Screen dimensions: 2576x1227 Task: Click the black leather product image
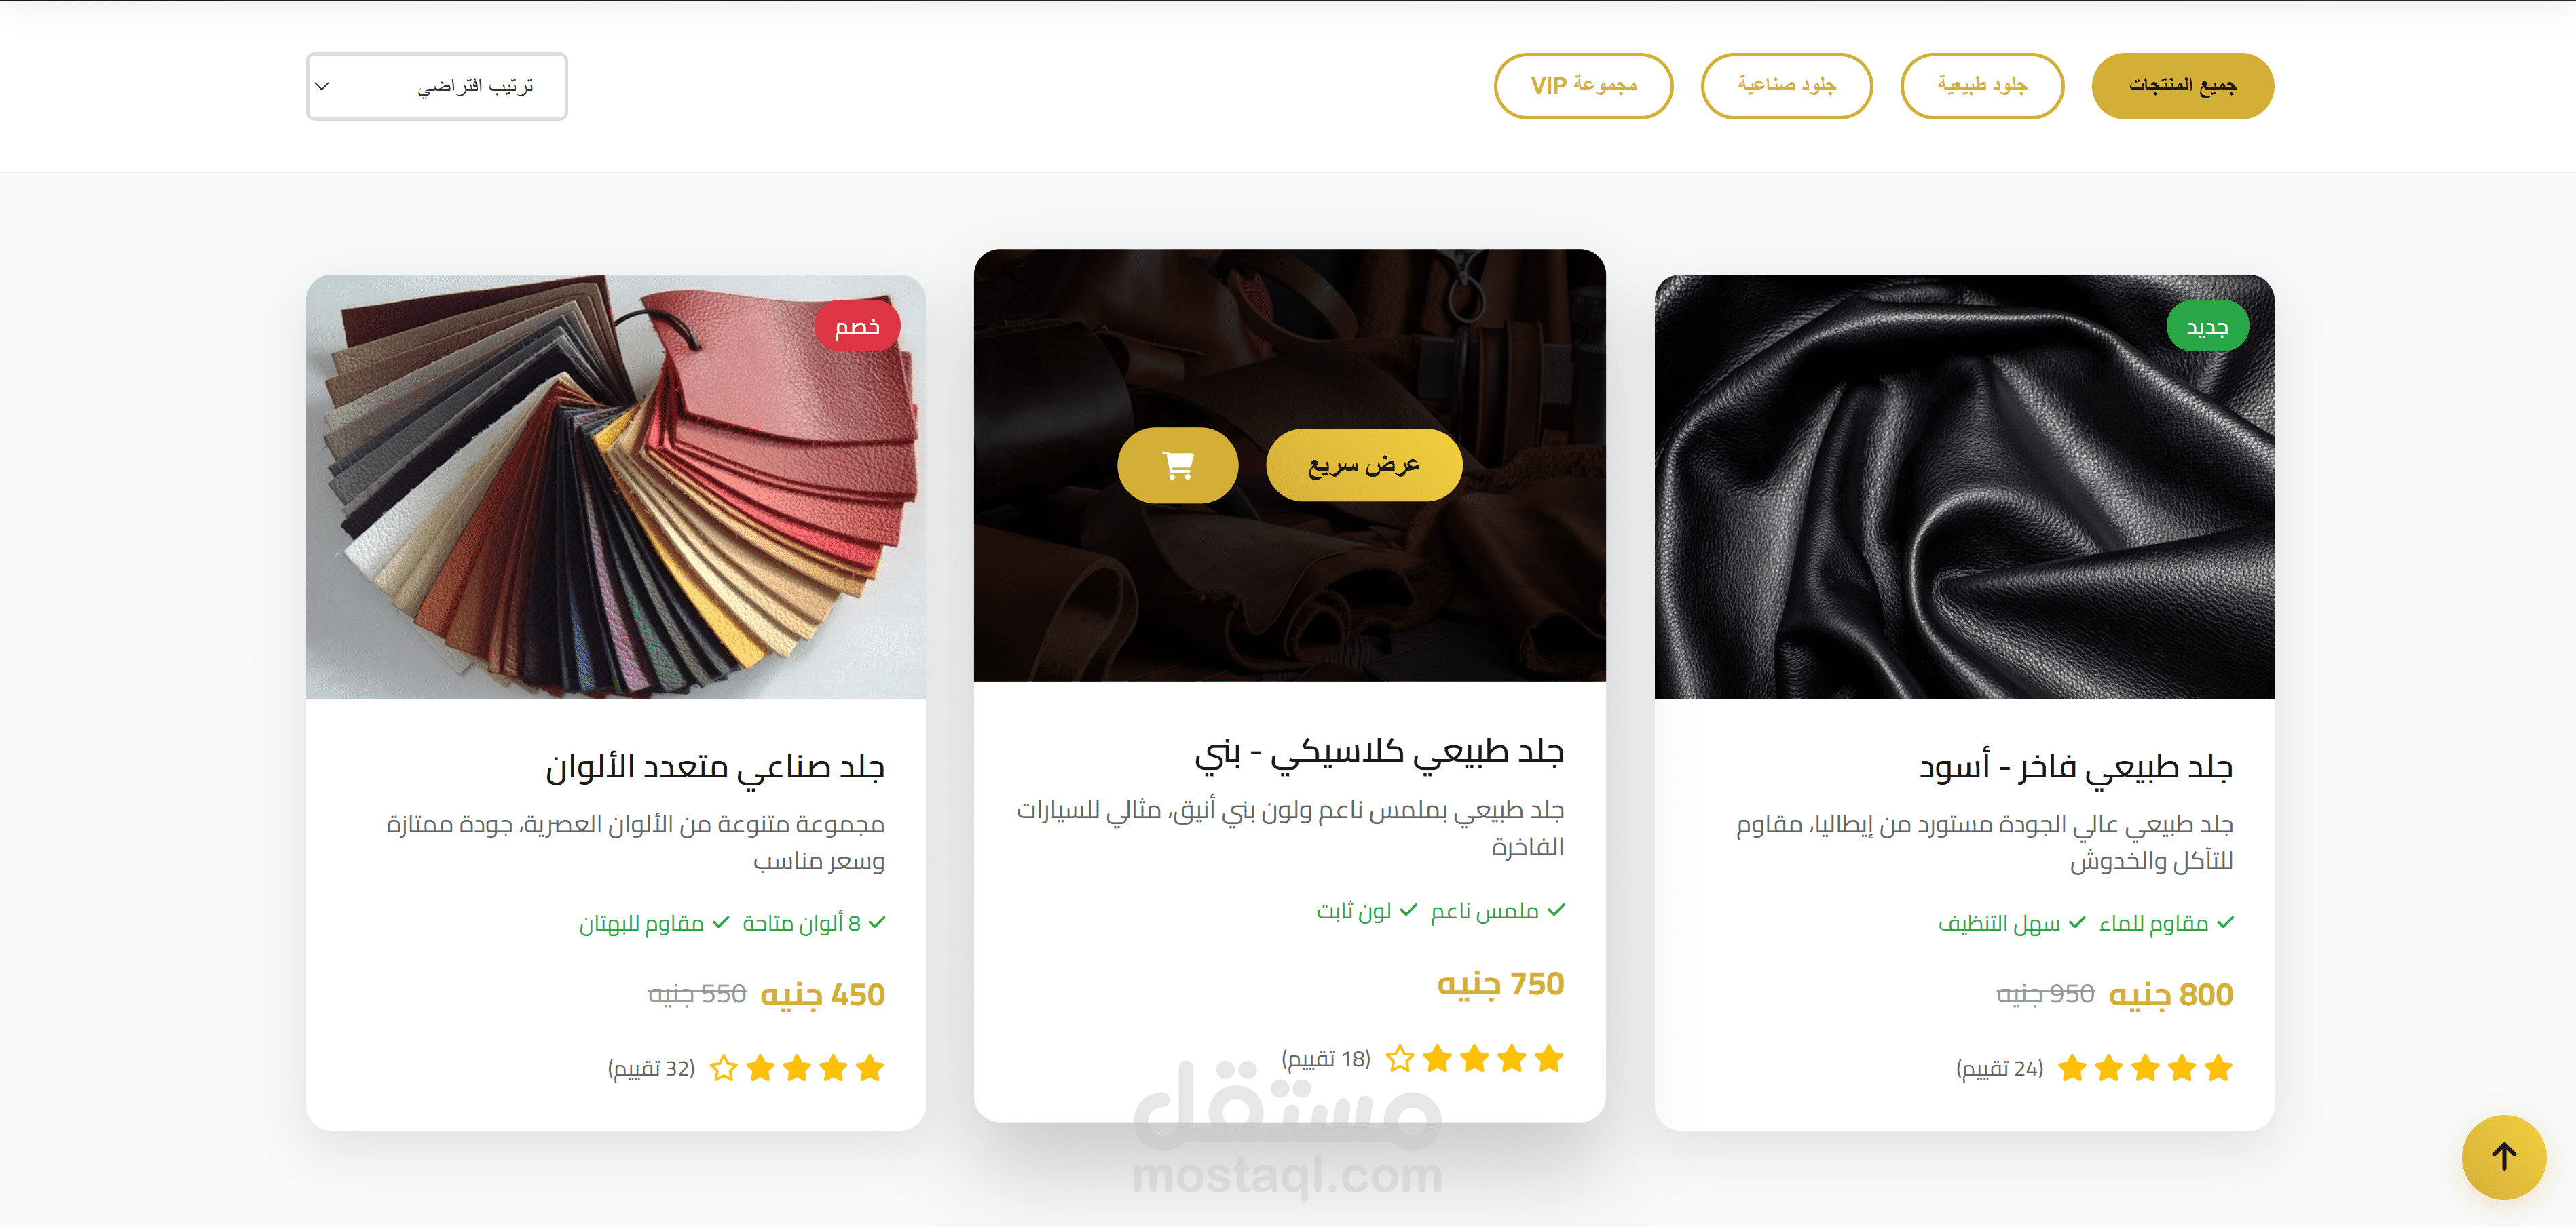tap(1964, 486)
